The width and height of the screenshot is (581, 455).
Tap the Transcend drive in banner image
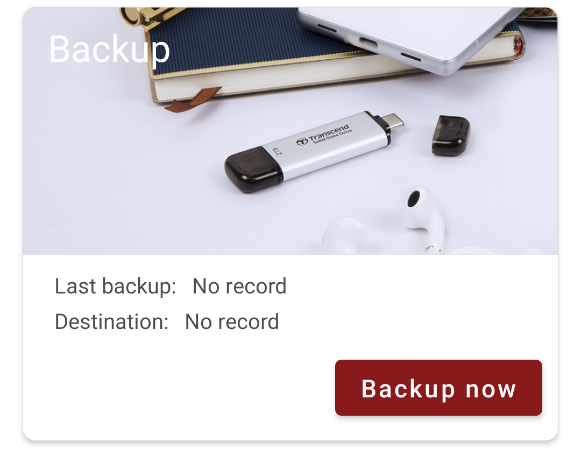click(x=314, y=151)
